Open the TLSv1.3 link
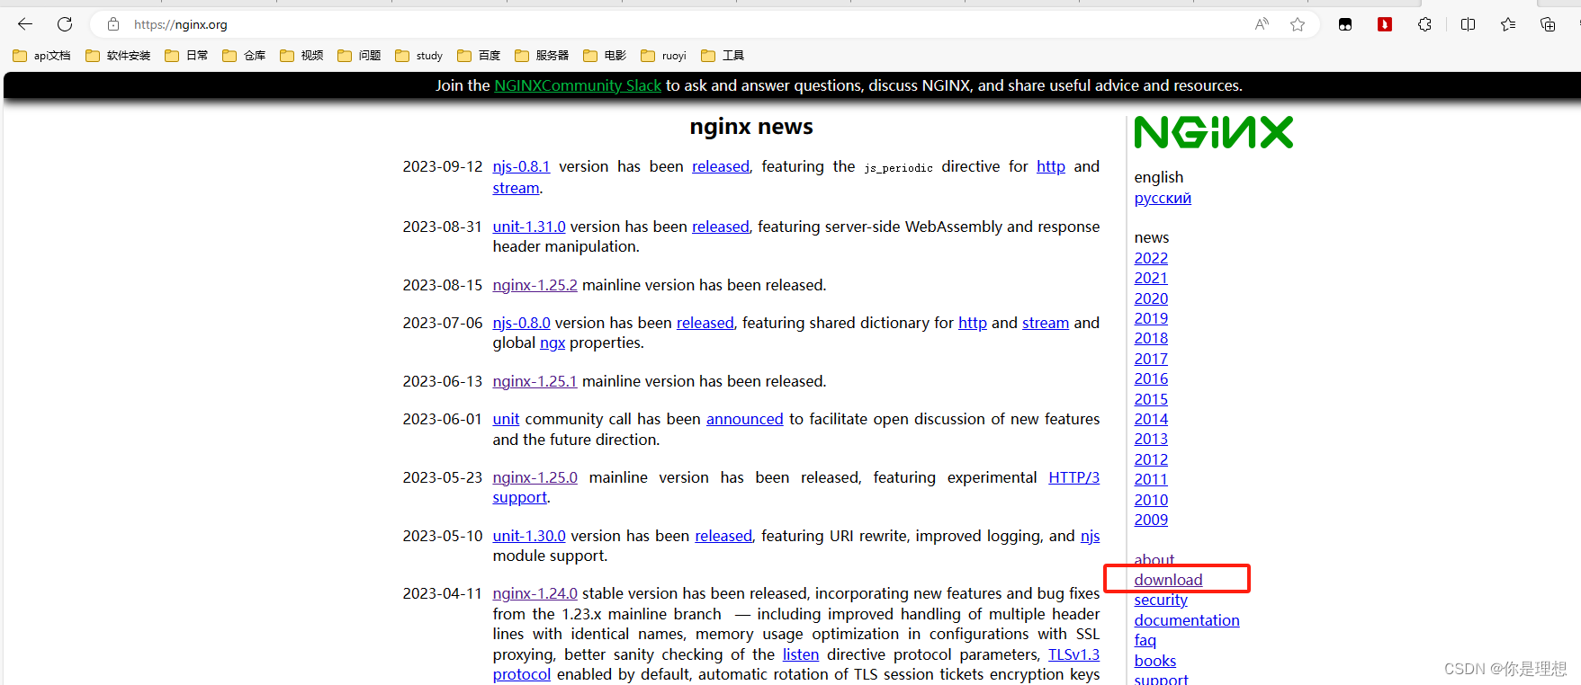This screenshot has width=1581, height=685. (1074, 654)
